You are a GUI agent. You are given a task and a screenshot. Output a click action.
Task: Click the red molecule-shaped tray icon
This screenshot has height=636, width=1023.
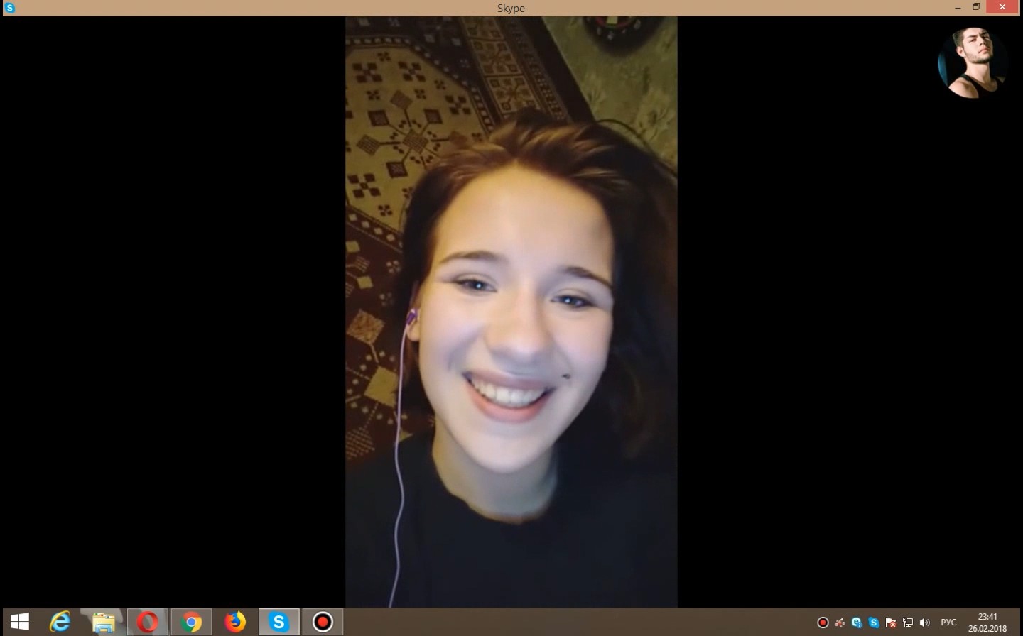(840, 623)
